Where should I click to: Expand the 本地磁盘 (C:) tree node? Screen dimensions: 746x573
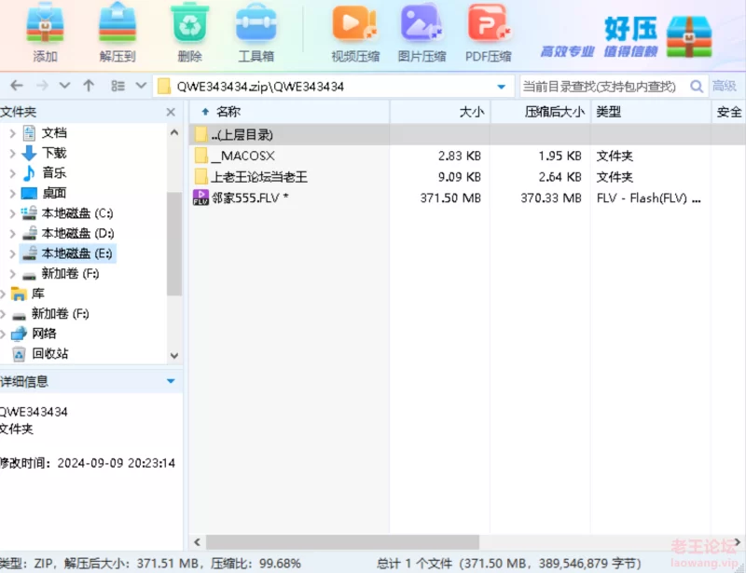pyautogui.click(x=12, y=213)
